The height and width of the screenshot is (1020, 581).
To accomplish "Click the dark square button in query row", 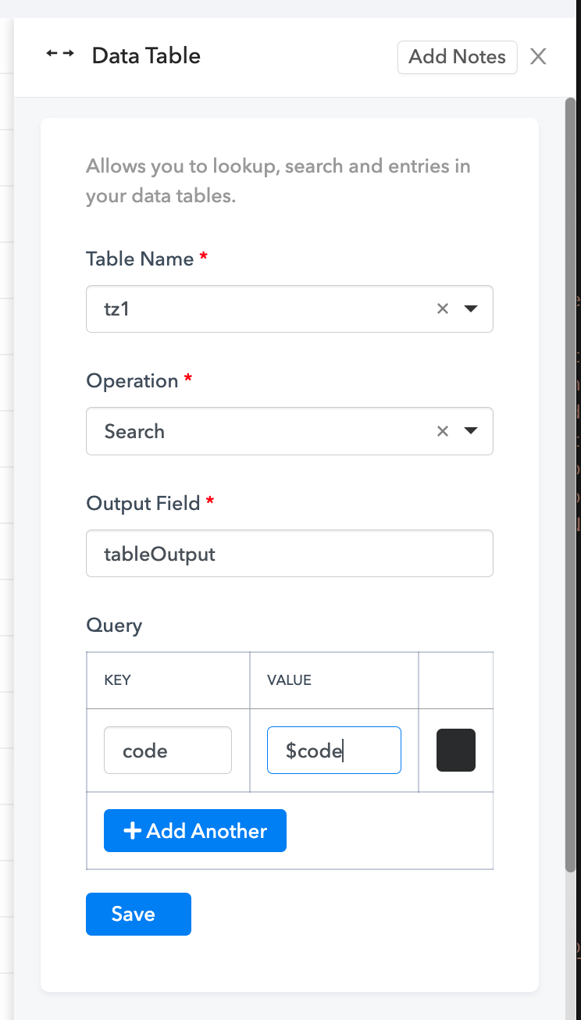I will (456, 751).
